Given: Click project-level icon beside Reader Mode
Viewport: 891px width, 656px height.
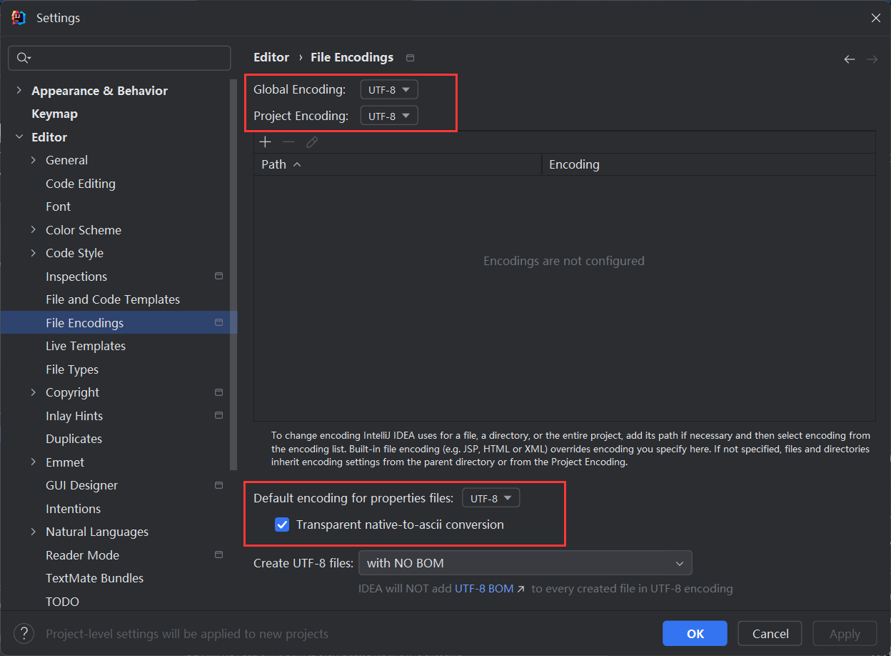Looking at the screenshot, I should tap(219, 555).
